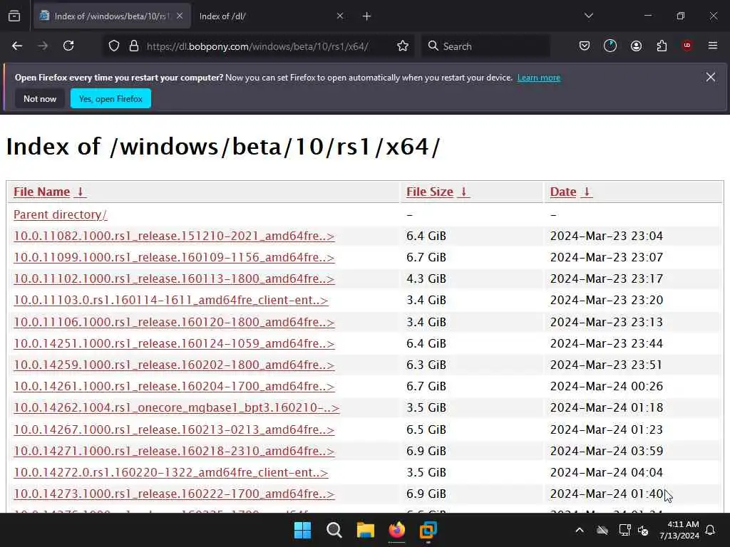Open the network status tray icon
This screenshot has height=547, width=730.
[x=624, y=530]
